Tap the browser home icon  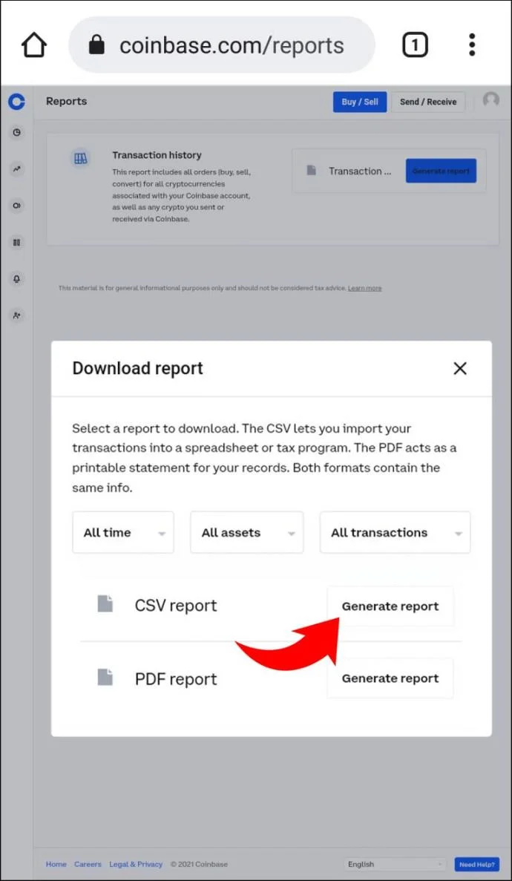click(33, 45)
